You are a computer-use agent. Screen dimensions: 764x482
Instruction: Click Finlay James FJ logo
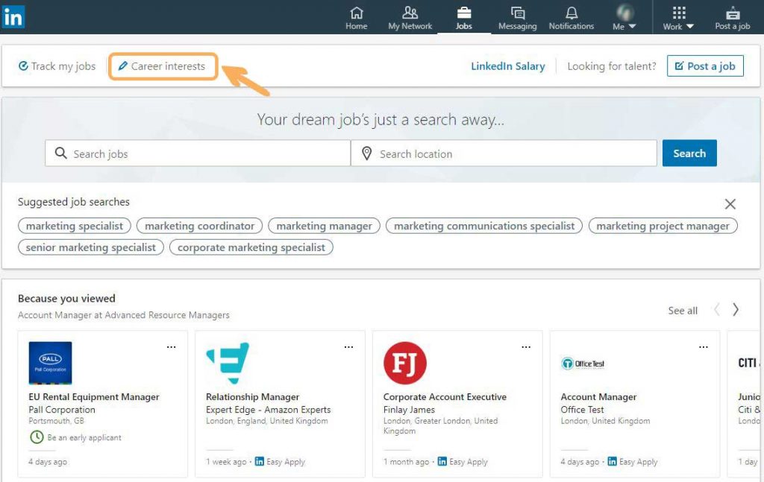(x=405, y=363)
